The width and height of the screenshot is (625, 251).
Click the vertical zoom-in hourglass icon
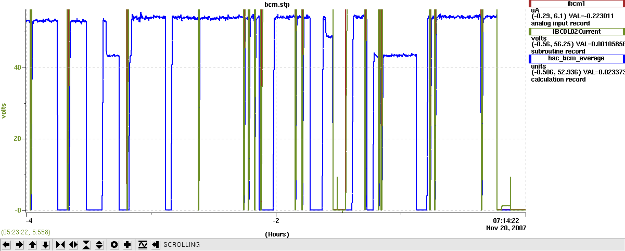pos(86,244)
